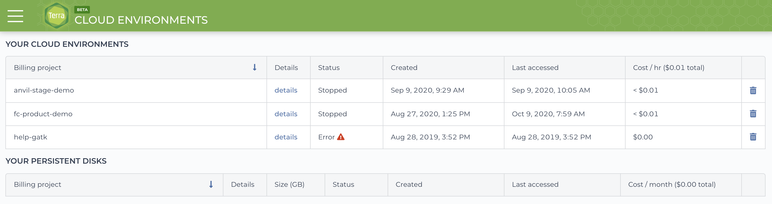Delete the help-gatk cloud environment
772x204 pixels.
point(753,137)
